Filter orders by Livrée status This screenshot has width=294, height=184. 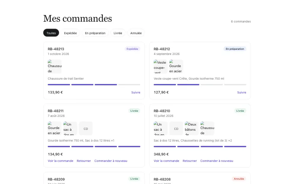tap(118, 33)
